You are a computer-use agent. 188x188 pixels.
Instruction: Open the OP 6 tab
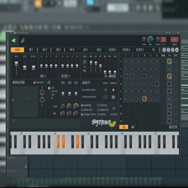(x=99, y=50)
